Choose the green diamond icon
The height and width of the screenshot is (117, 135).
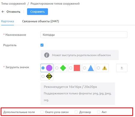[63, 68]
